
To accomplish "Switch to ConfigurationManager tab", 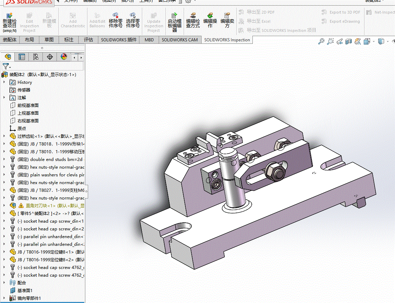I will [x=36, y=57].
